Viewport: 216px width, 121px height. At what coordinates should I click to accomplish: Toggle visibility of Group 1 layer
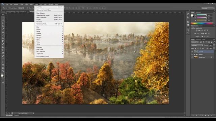coord(192,54)
